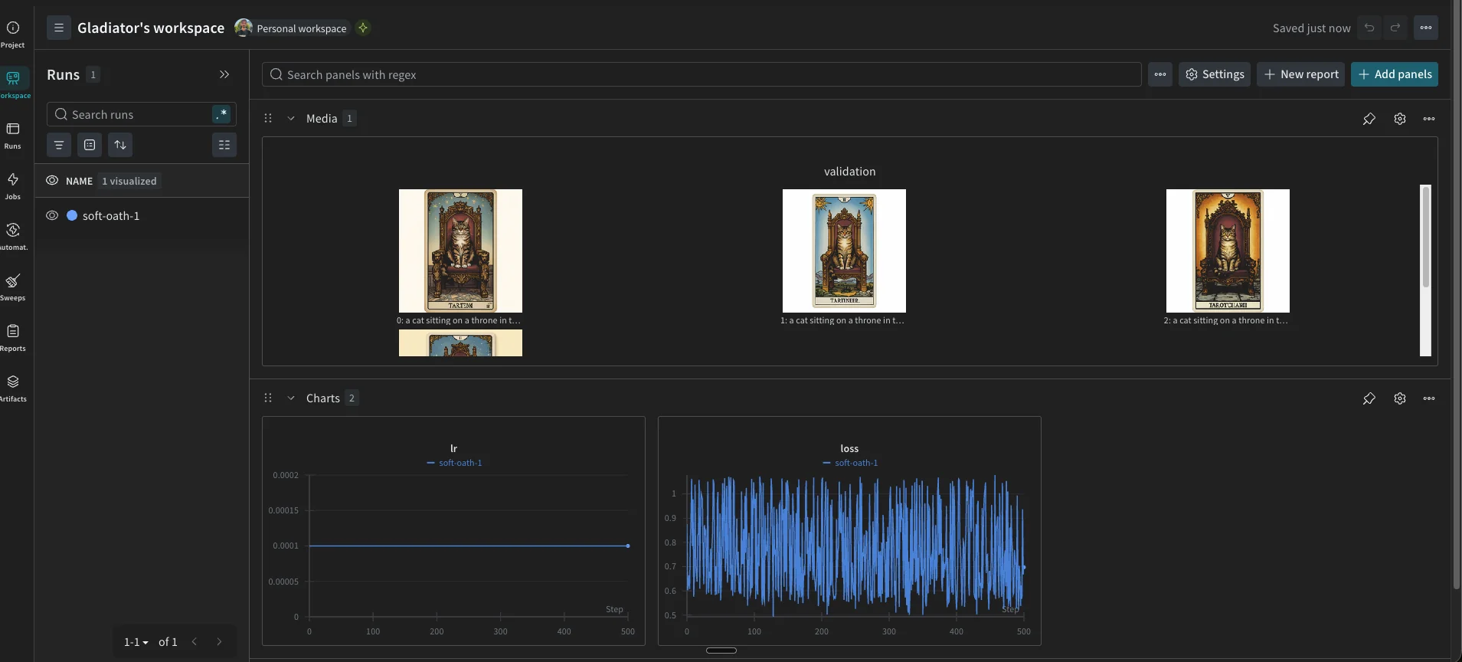Collapse the Media section chevron

(x=291, y=118)
